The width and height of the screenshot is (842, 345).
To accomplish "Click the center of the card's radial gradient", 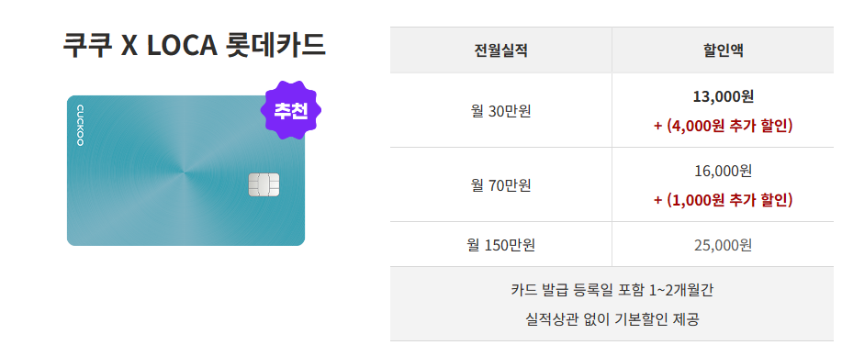I will (185, 172).
